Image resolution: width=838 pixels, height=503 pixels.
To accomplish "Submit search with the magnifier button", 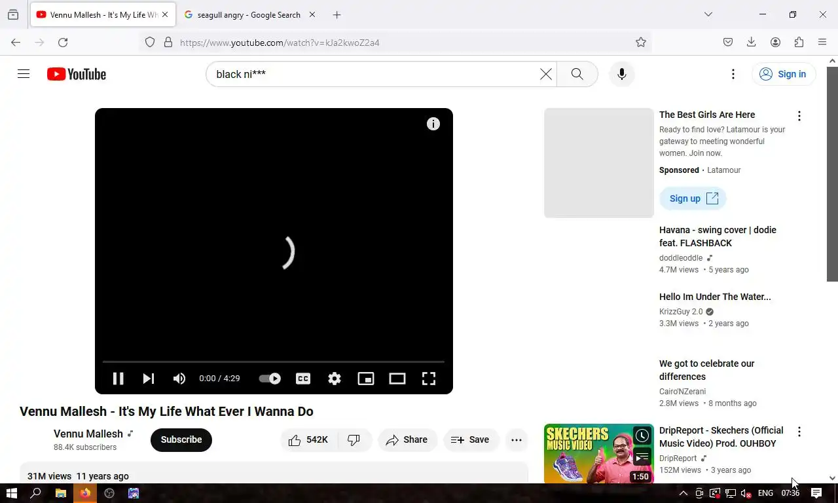I will pyautogui.click(x=577, y=74).
